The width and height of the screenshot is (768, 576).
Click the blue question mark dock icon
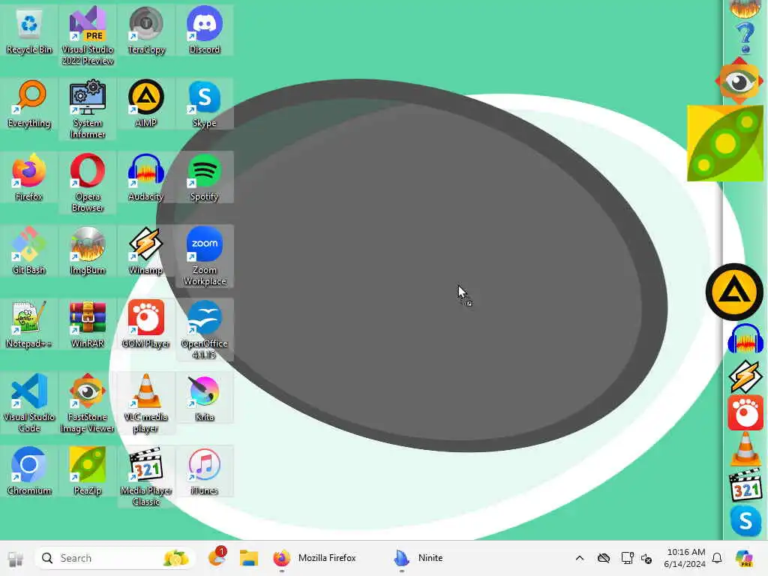click(745, 37)
